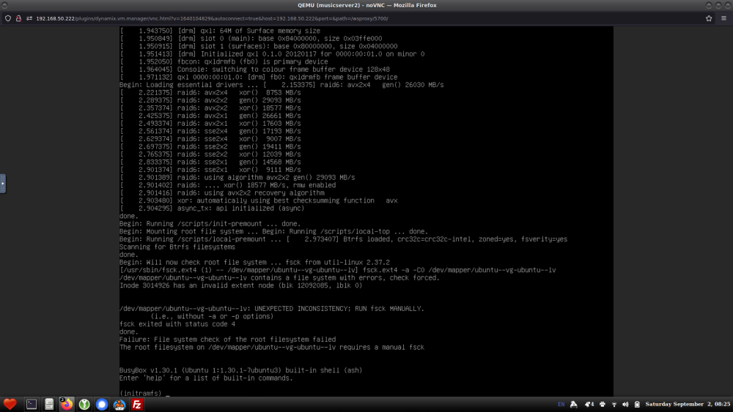The height and width of the screenshot is (412, 733).
Task: Click 'Begin: Running /scripts/init-premount' line
Action: coord(210,223)
